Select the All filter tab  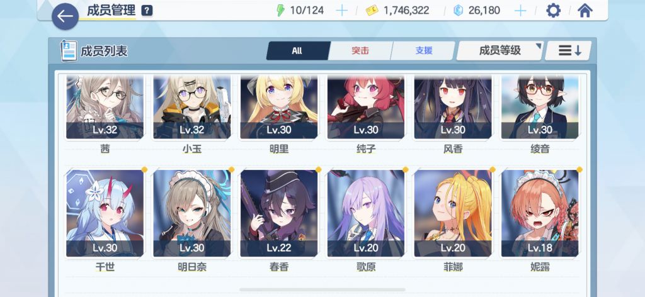click(x=297, y=50)
